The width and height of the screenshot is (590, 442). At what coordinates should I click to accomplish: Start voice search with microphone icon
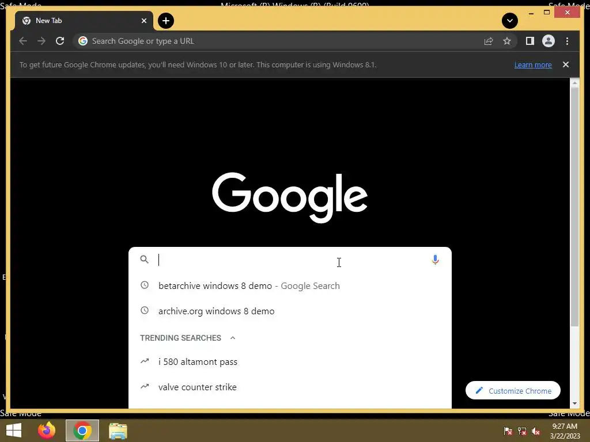click(x=435, y=260)
